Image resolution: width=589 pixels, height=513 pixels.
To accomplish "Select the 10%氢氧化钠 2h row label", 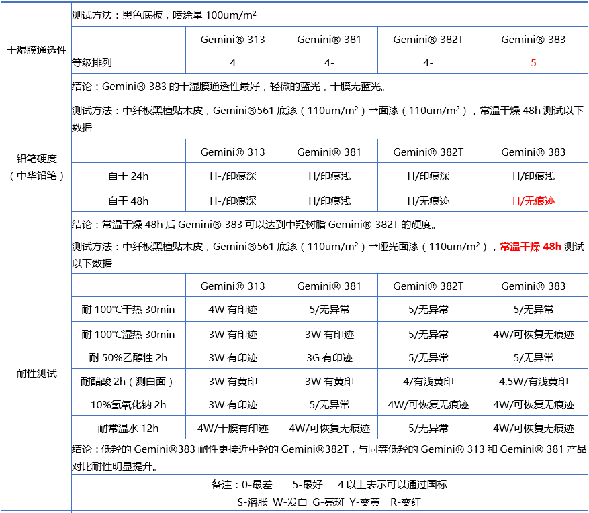I will [128, 404].
